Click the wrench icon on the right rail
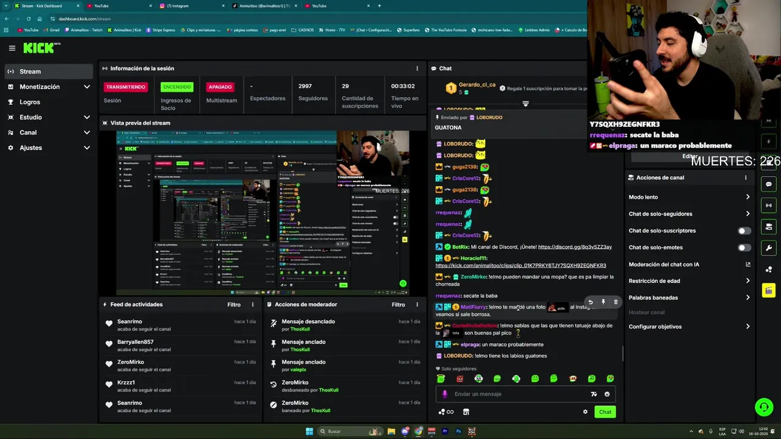This screenshot has width=781, height=439. click(x=769, y=248)
